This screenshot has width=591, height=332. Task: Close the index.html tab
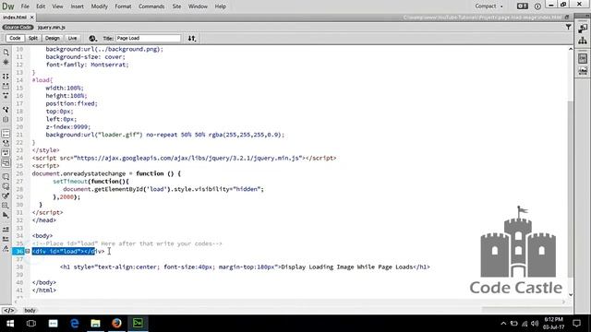pyautogui.click(x=32, y=18)
